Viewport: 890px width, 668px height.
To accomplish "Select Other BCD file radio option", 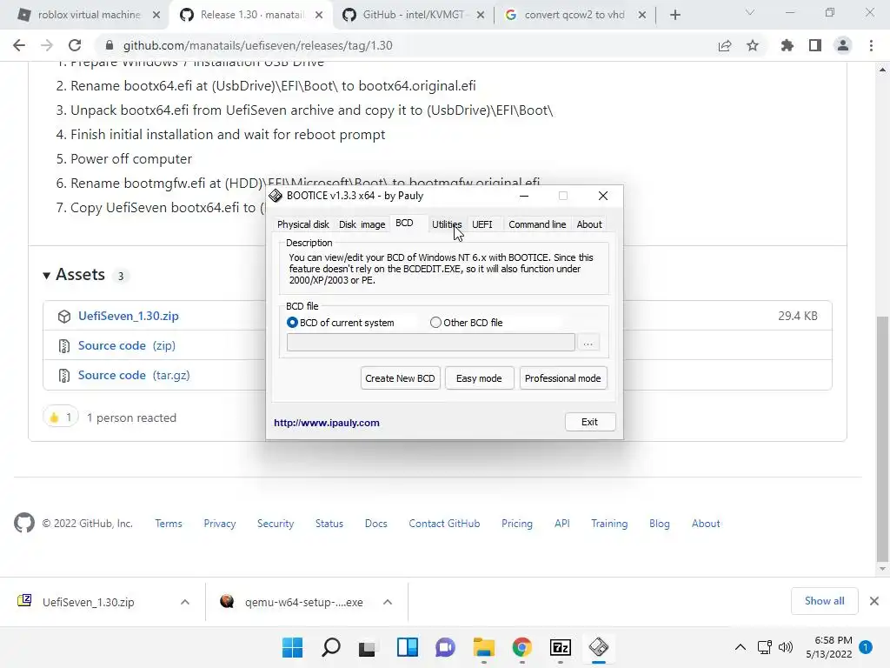I will pos(467,323).
